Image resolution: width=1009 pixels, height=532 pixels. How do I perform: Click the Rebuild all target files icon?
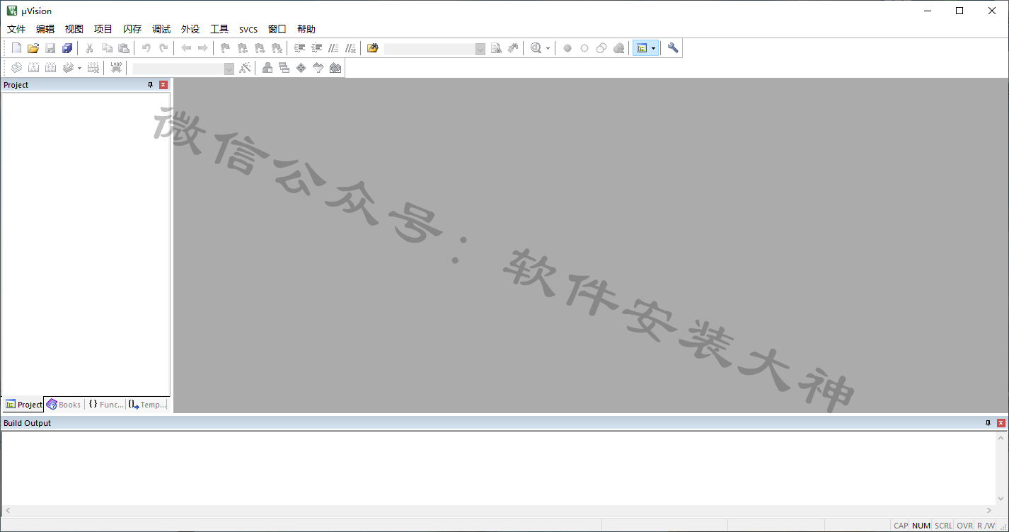50,68
